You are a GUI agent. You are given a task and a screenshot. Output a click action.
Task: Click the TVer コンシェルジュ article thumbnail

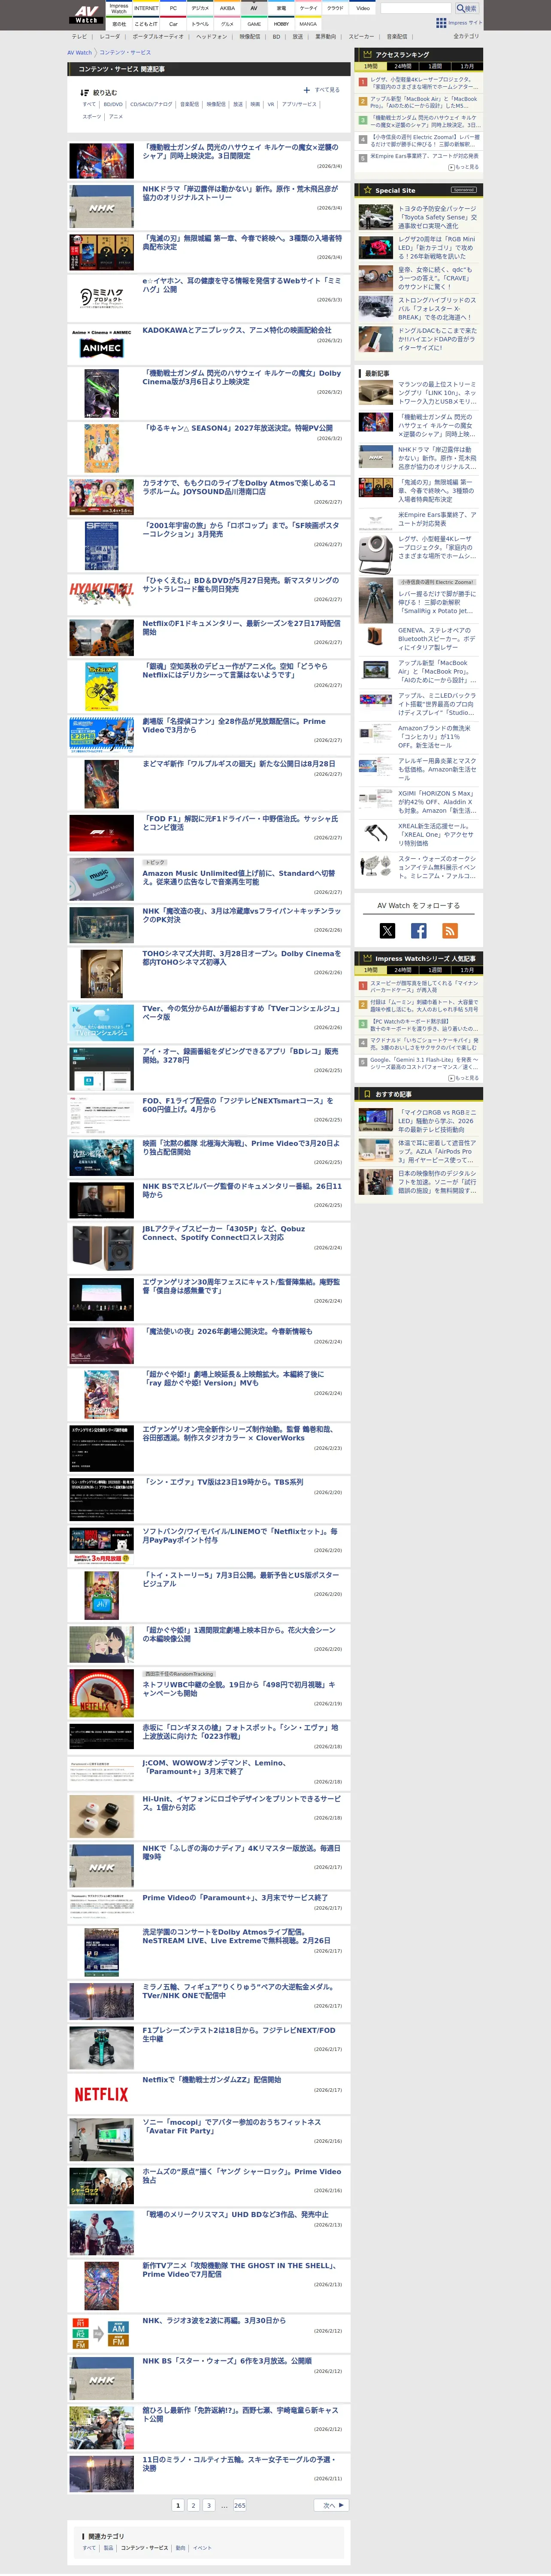tap(101, 1023)
